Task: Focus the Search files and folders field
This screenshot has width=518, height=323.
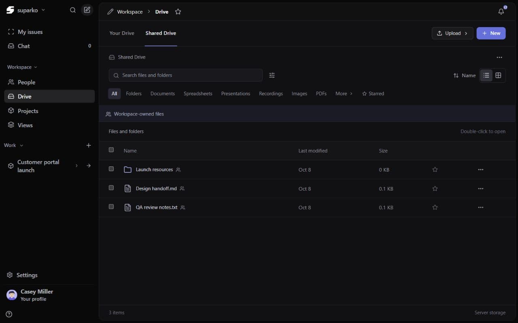Action: (x=186, y=75)
